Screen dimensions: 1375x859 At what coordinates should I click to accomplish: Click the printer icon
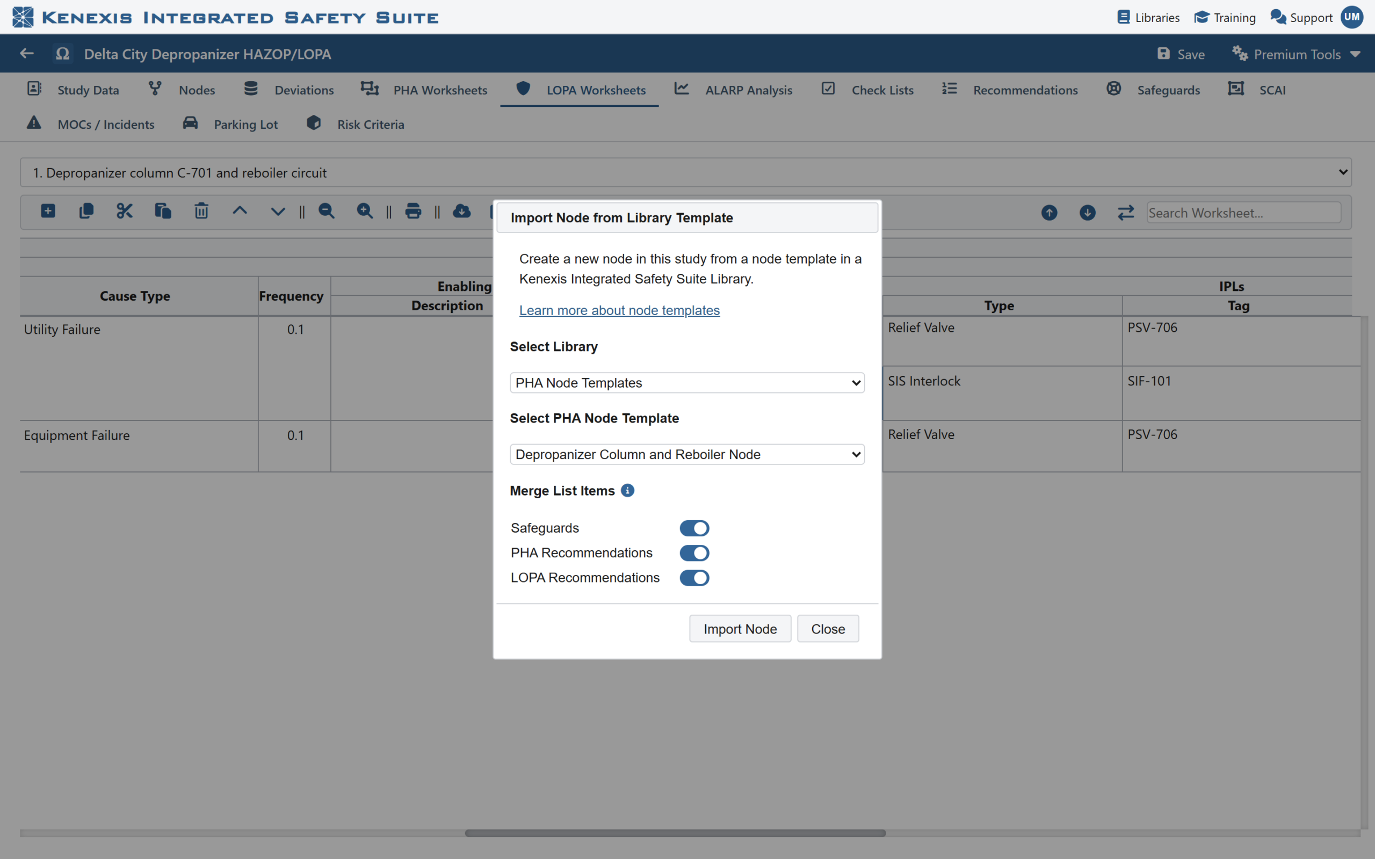click(413, 212)
